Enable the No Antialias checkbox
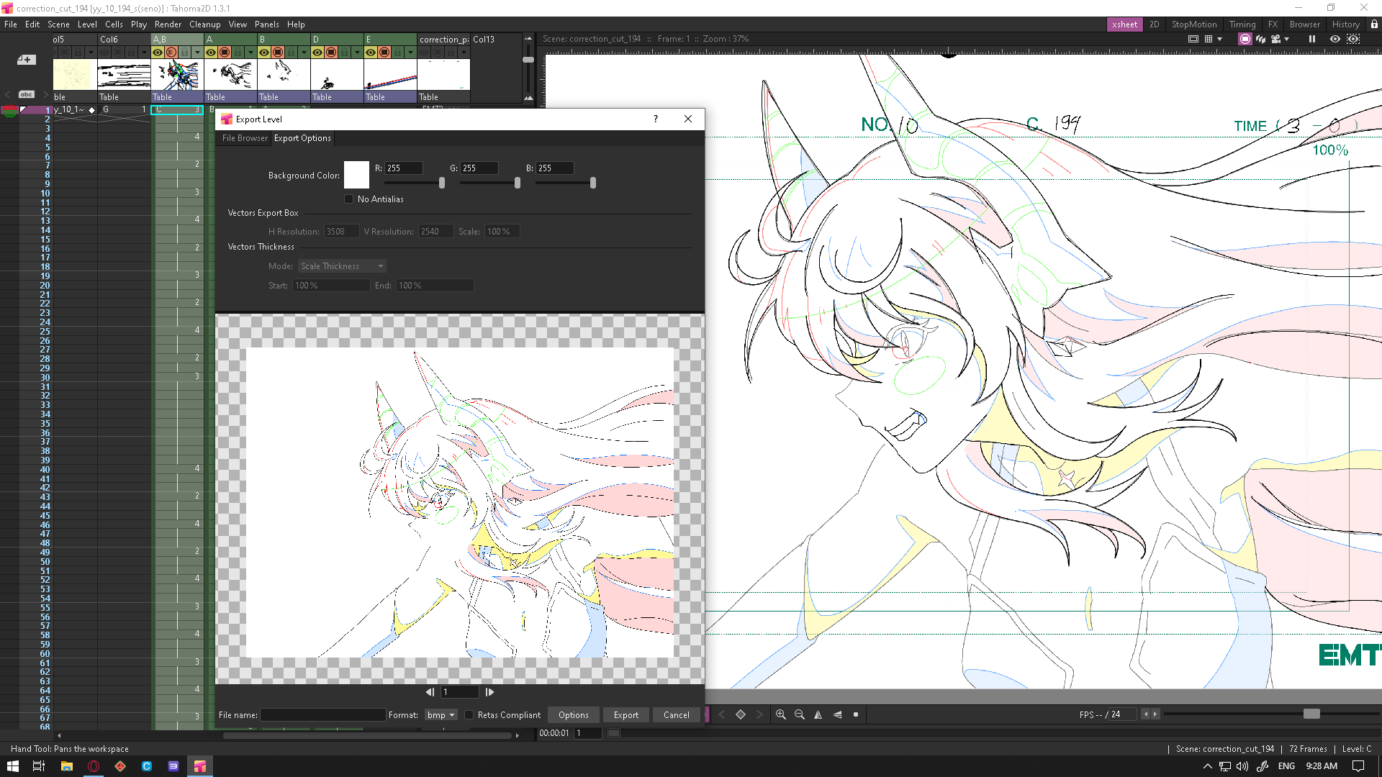 (349, 199)
